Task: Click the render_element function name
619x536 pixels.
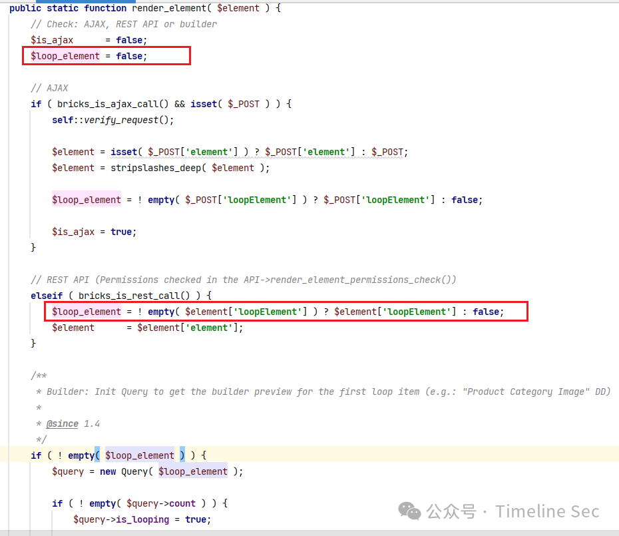Action: (x=169, y=8)
